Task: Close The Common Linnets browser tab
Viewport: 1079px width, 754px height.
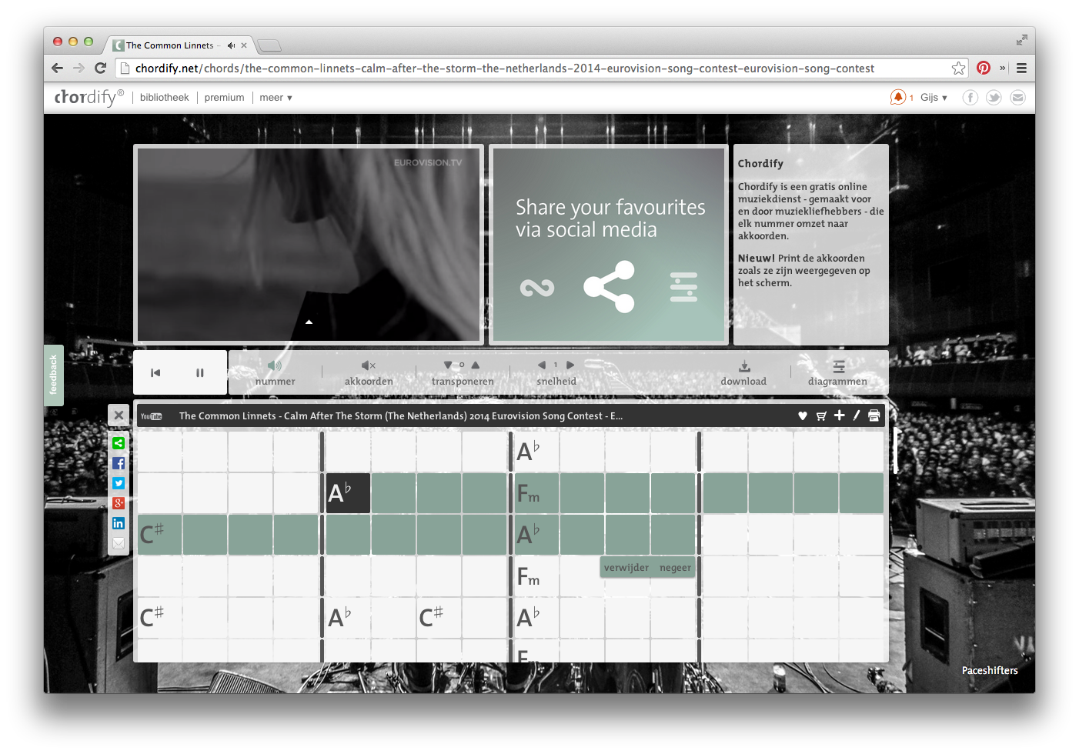Action: pyautogui.click(x=244, y=45)
